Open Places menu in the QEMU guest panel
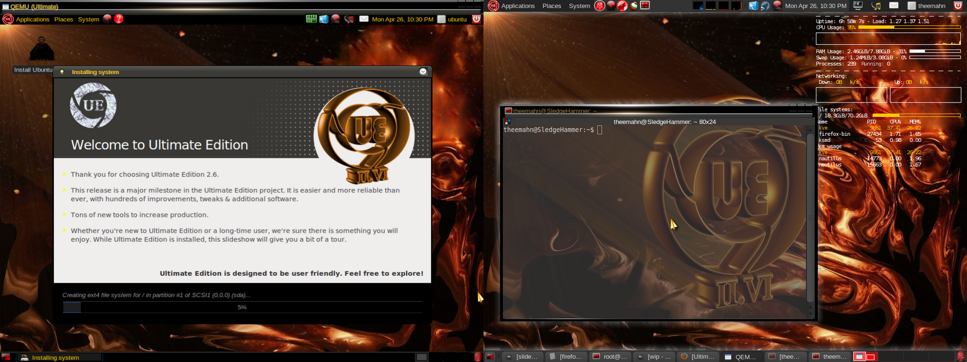Screen dimensions: 967x362 click(x=63, y=19)
